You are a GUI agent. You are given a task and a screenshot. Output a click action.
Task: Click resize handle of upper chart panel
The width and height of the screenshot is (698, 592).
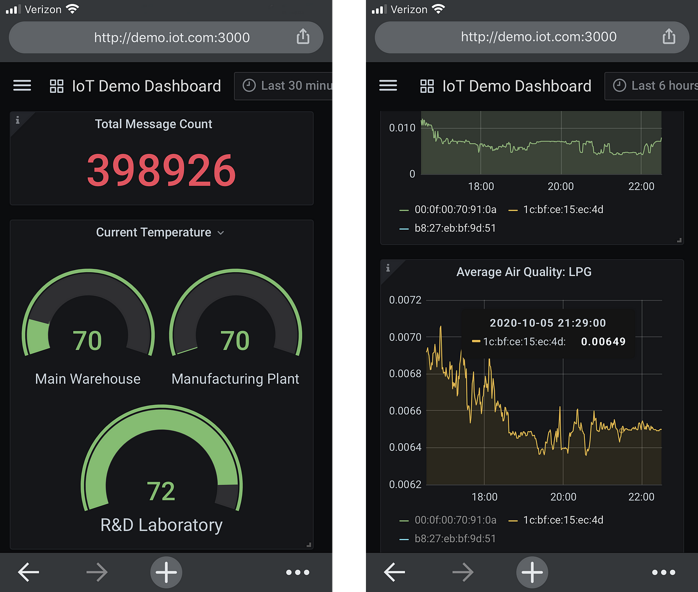pos(679,240)
